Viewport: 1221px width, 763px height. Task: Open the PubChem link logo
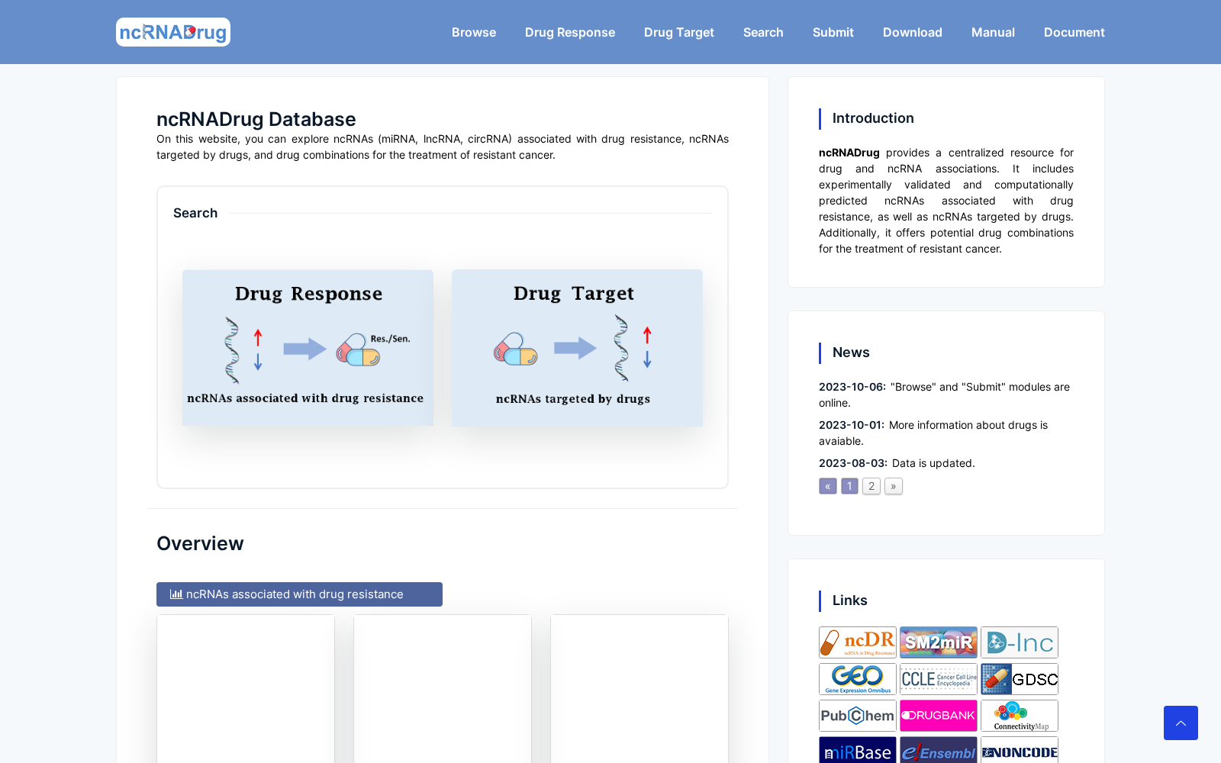858,716
